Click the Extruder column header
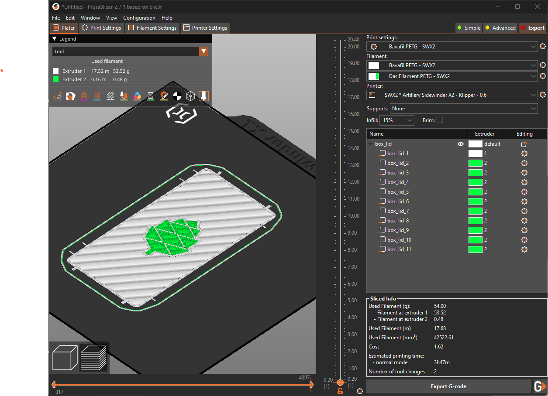Image resolution: width=548 pixels, height=396 pixels. pyautogui.click(x=484, y=134)
